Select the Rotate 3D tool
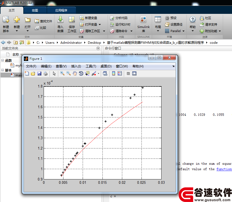The width and height of the screenshot is (232, 202). [x=81, y=73]
